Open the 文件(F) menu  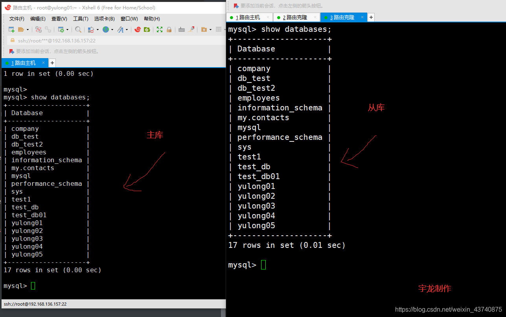[17, 19]
